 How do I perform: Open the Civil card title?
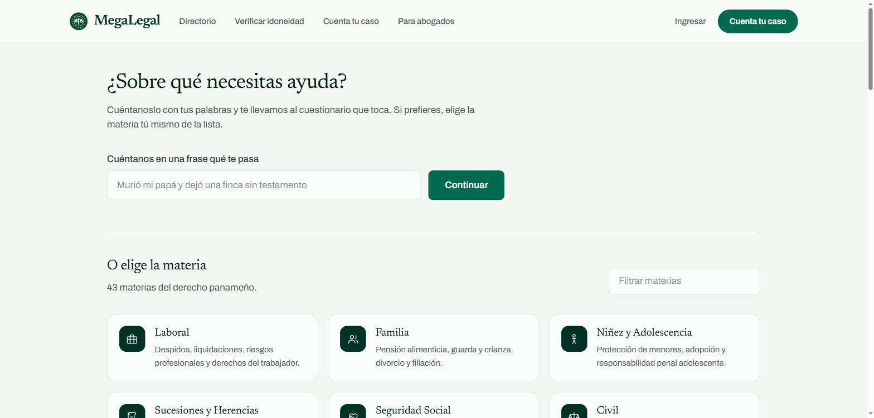click(x=608, y=410)
